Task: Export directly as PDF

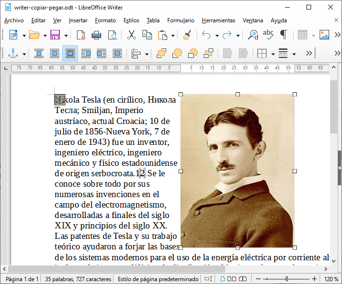Action: coord(81,35)
